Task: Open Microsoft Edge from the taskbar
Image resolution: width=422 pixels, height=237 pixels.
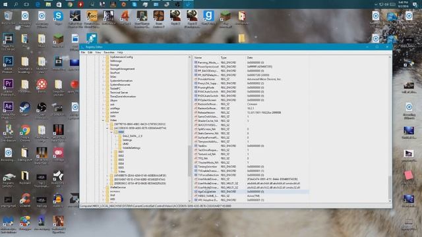Action: pyautogui.click(x=38, y=5)
